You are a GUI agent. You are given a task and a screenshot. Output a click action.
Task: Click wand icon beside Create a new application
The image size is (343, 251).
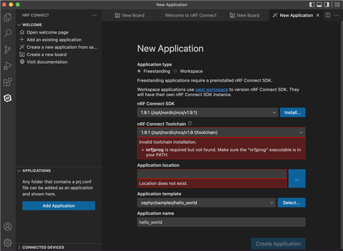pos(22,47)
